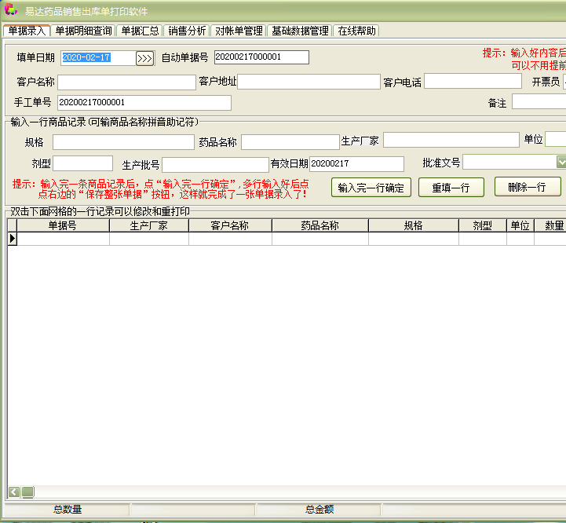Open the 单据汇总 tab
Image resolution: width=566 pixels, height=523 pixels.
[140, 31]
